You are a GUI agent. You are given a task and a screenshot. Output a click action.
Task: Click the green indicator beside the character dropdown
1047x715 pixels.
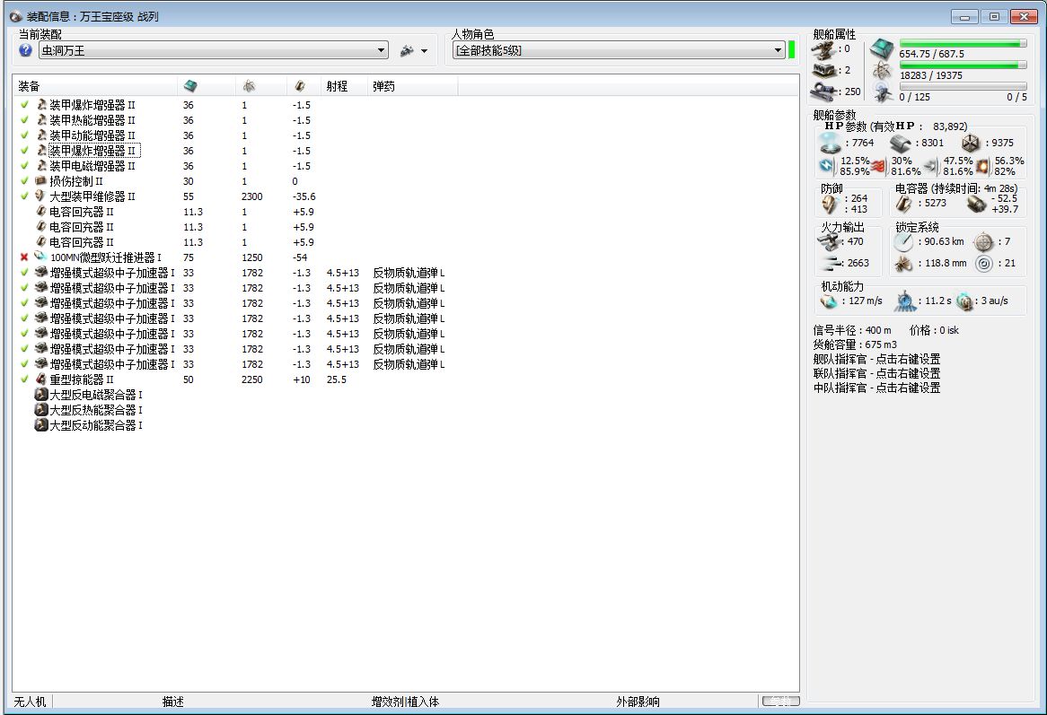(792, 50)
